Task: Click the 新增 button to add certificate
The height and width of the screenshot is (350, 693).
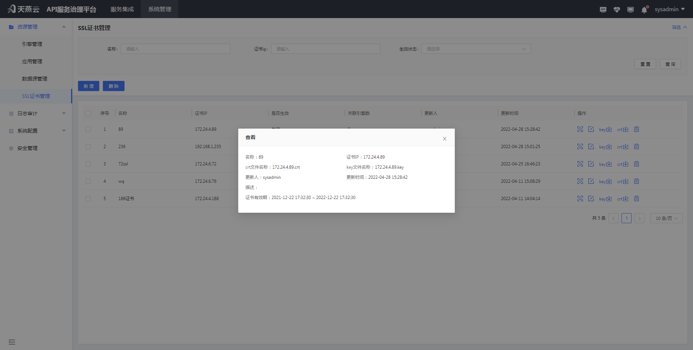Action: point(88,86)
